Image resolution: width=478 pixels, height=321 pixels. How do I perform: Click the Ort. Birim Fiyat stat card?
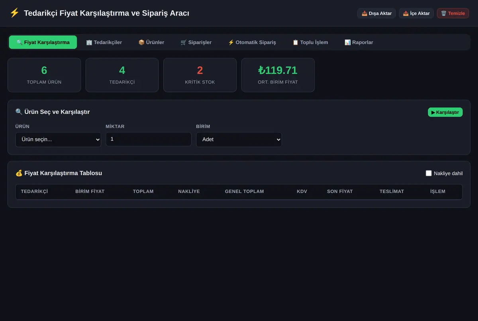click(x=278, y=75)
